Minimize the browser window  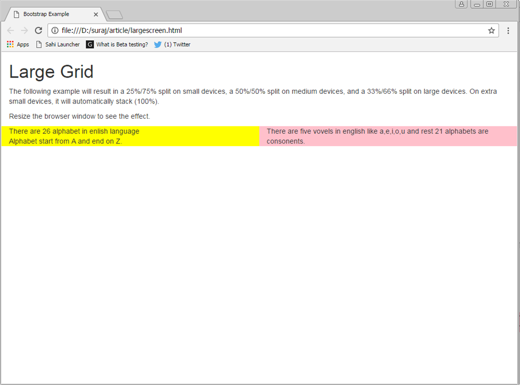click(477, 4)
